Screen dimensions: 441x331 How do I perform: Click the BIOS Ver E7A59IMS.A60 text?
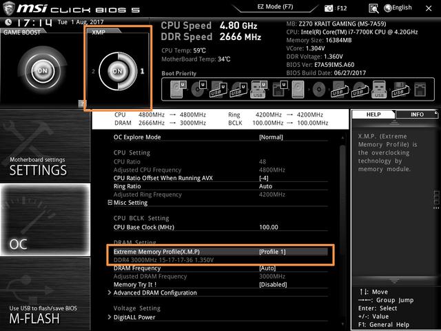320,65
